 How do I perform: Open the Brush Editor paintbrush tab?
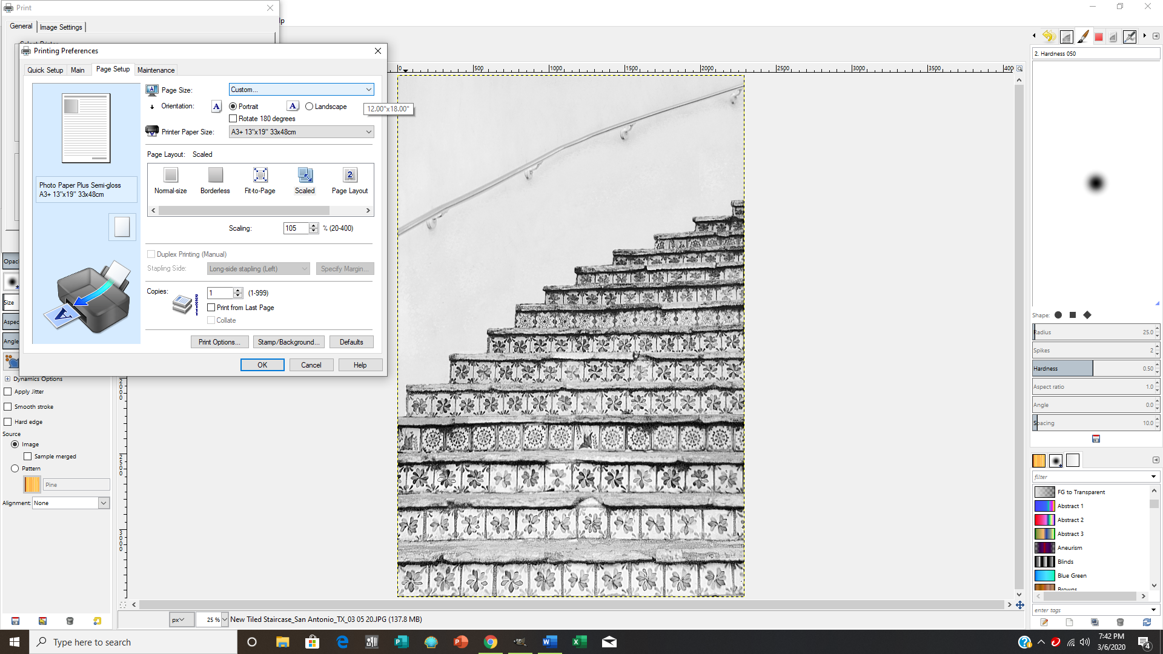[1083, 36]
